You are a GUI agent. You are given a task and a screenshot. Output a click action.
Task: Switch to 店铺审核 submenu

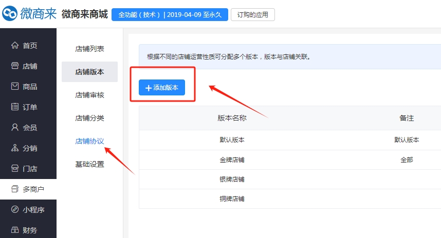click(89, 95)
